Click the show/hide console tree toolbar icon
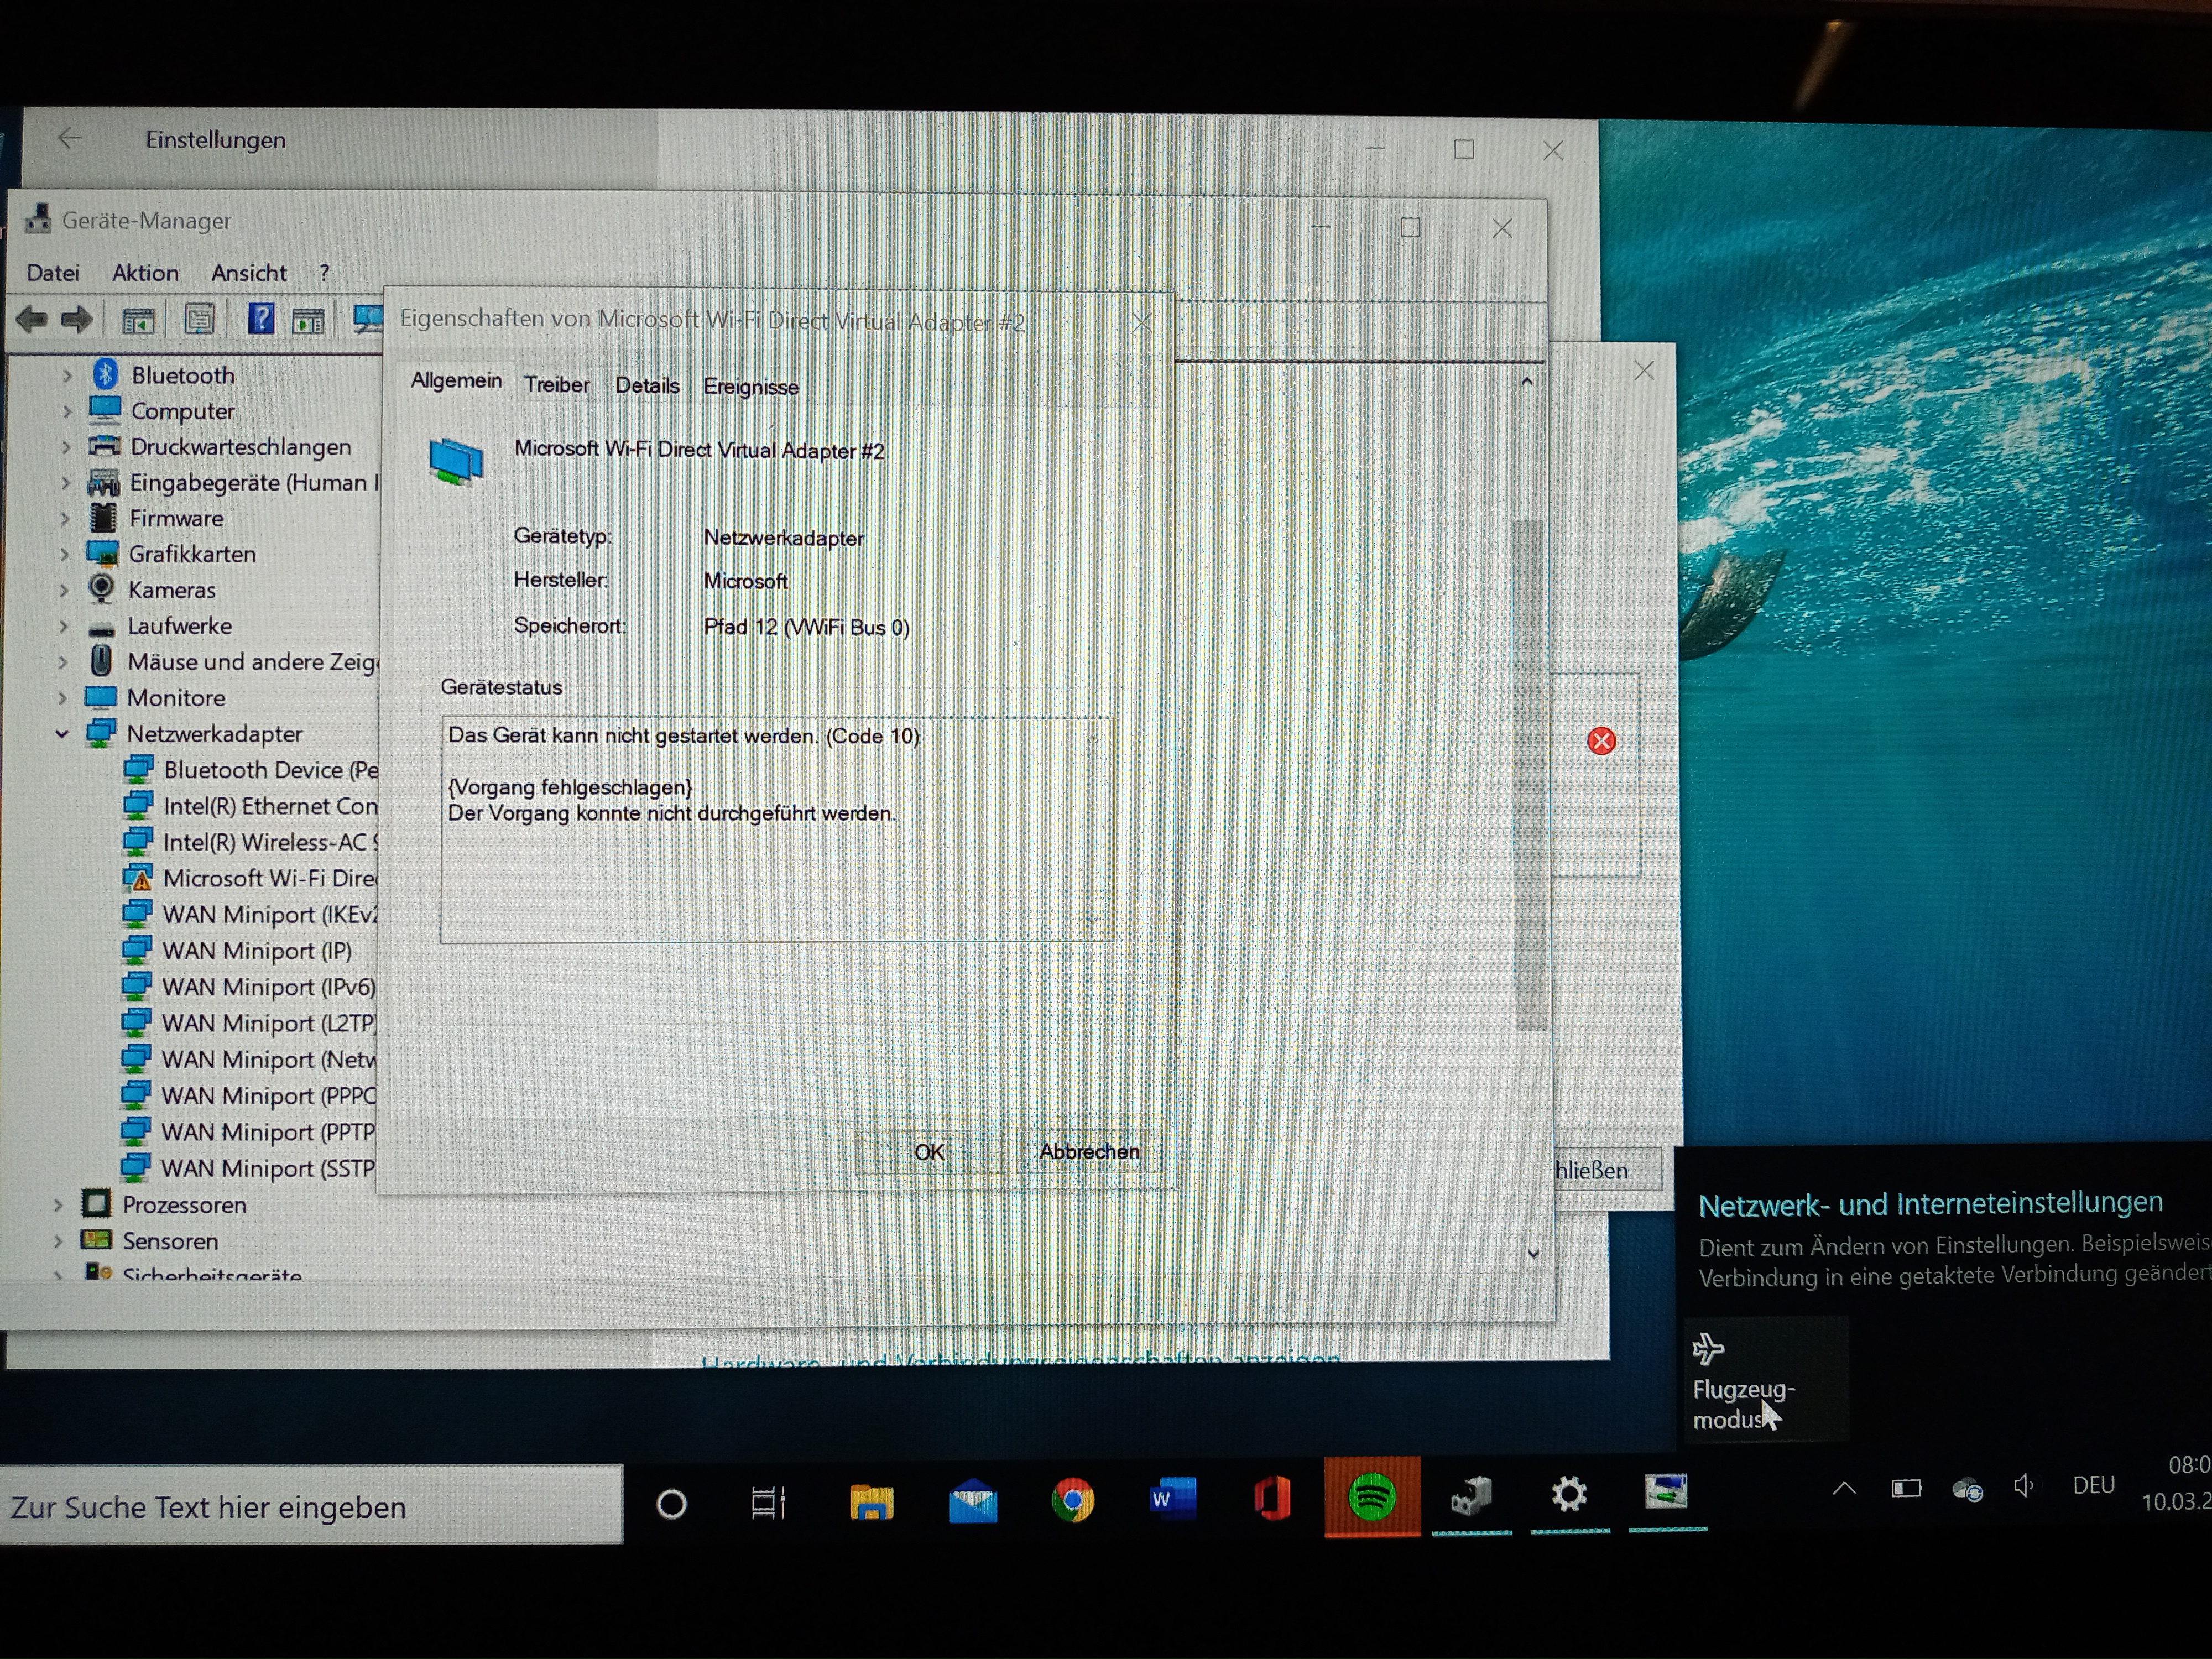The width and height of the screenshot is (2212, 1659). 138,321
